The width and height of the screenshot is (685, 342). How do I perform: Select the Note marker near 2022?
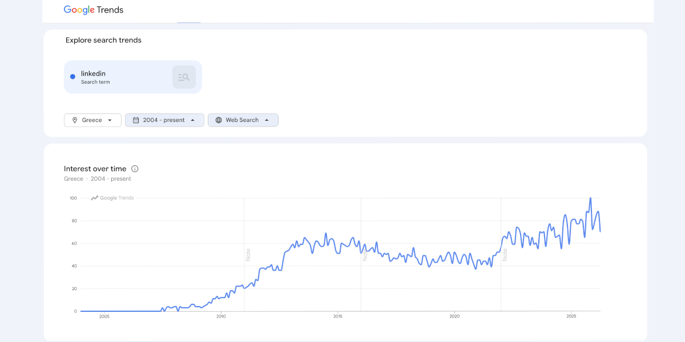click(x=505, y=255)
